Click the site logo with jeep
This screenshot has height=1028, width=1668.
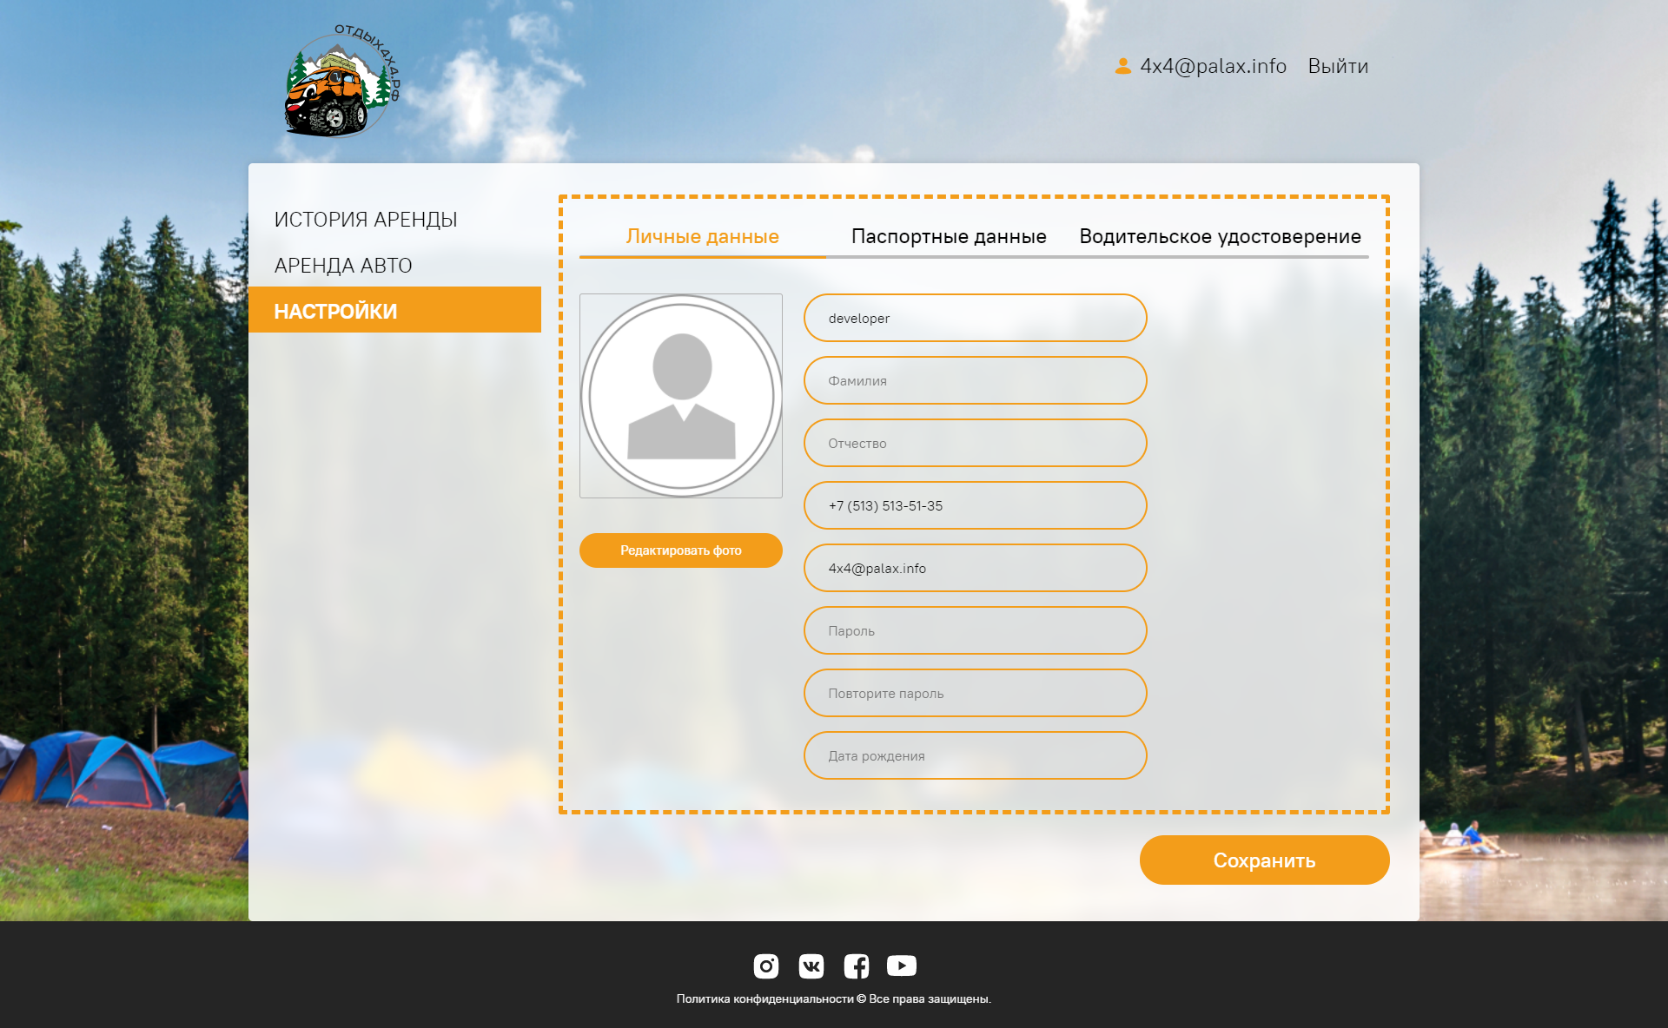pyautogui.click(x=341, y=82)
